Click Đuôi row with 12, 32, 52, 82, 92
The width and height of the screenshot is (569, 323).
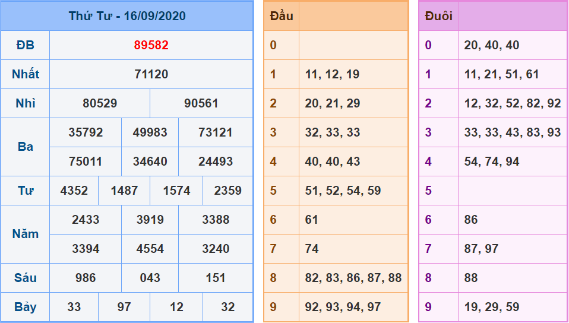[512, 103]
